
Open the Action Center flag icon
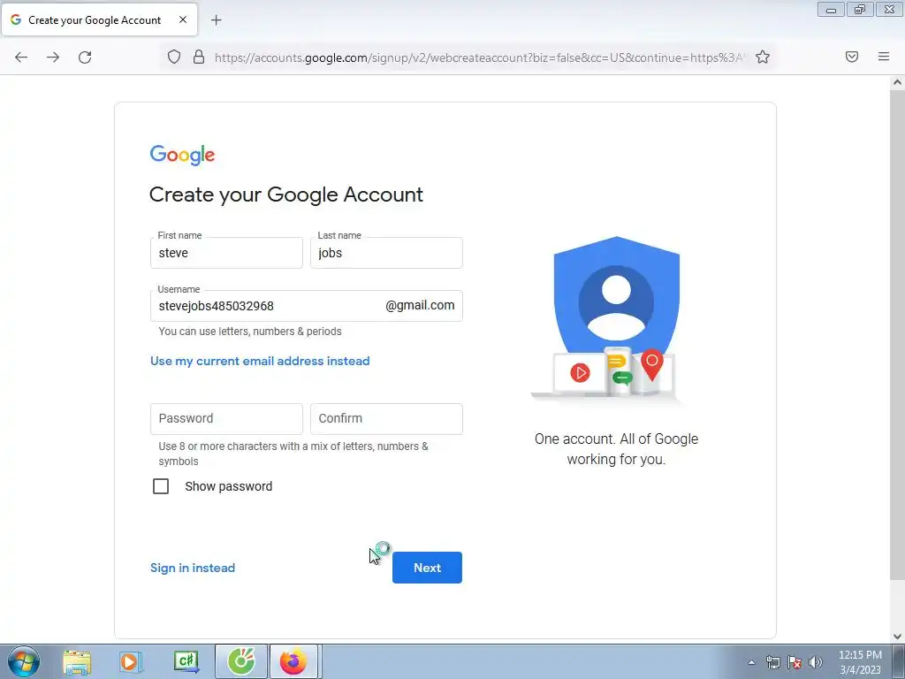(x=795, y=662)
